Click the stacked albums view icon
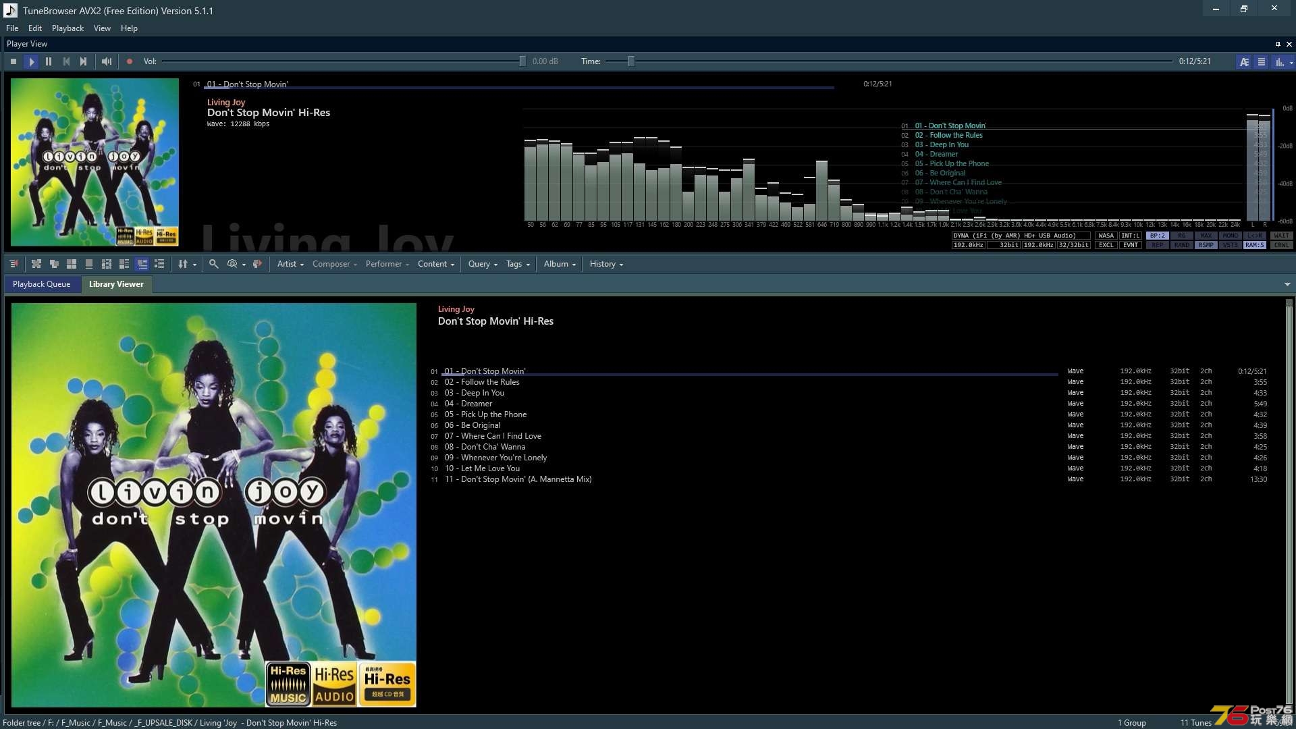 tap(54, 264)
